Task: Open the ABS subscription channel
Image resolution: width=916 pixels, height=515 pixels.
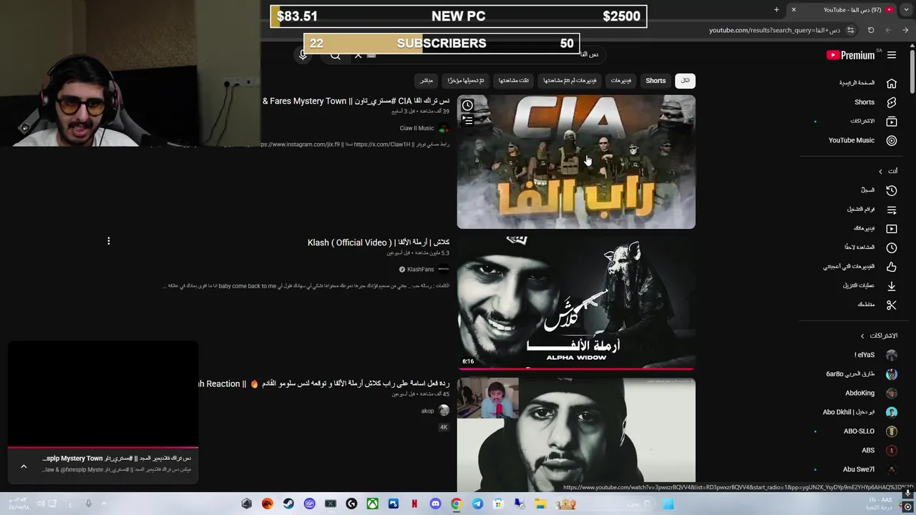Action: (x=868, y=451)
